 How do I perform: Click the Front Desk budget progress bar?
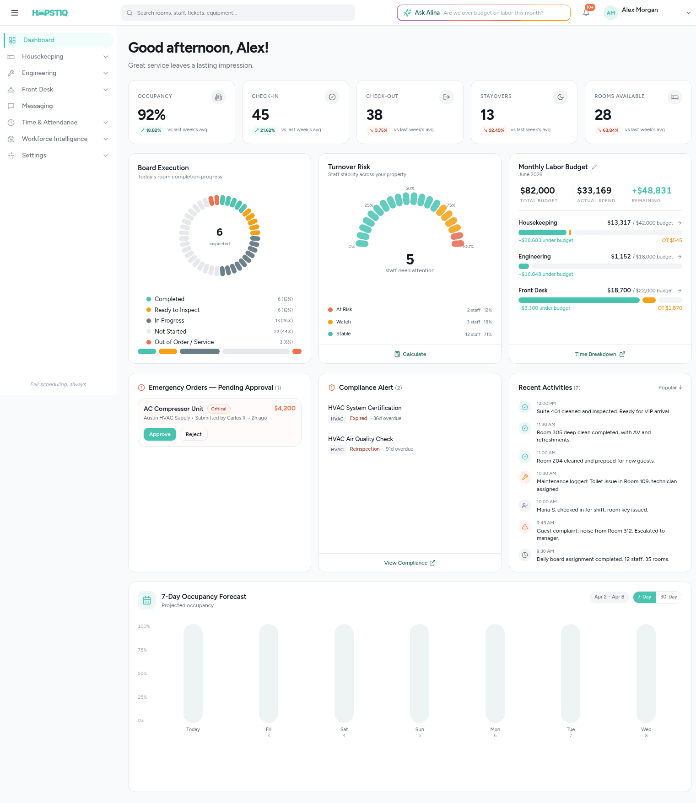[x=600, y=300]
